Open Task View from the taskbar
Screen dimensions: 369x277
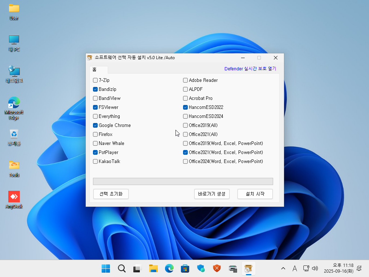[x=137, y=268]
